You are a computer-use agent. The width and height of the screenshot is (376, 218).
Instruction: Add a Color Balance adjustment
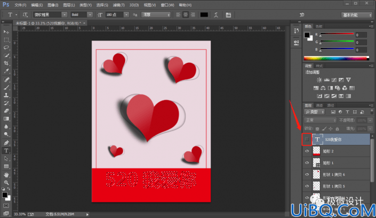coord(323,88)
